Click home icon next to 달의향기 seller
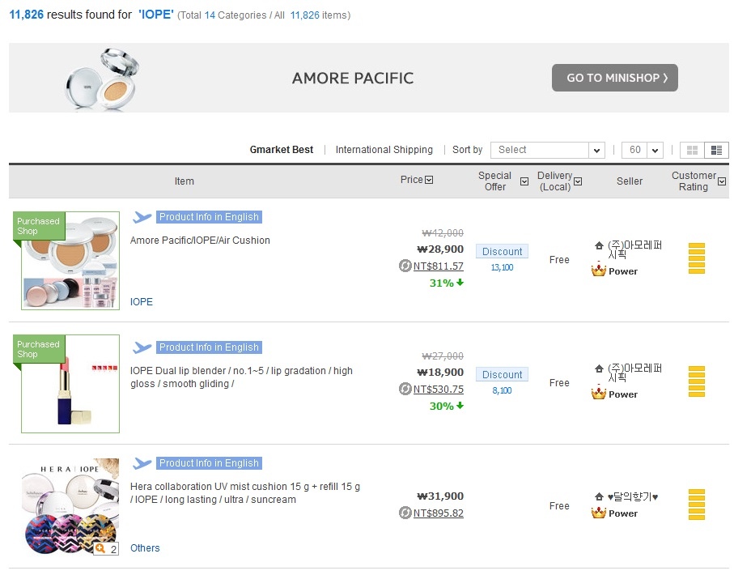Viewport: 734px width, 575px height. pos(599,496)
